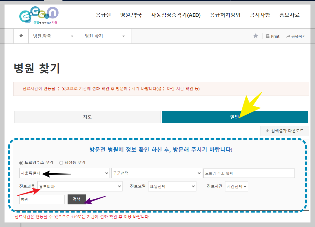Click the 검색 search button
The image size is (315, 227).
coord(77,199)
